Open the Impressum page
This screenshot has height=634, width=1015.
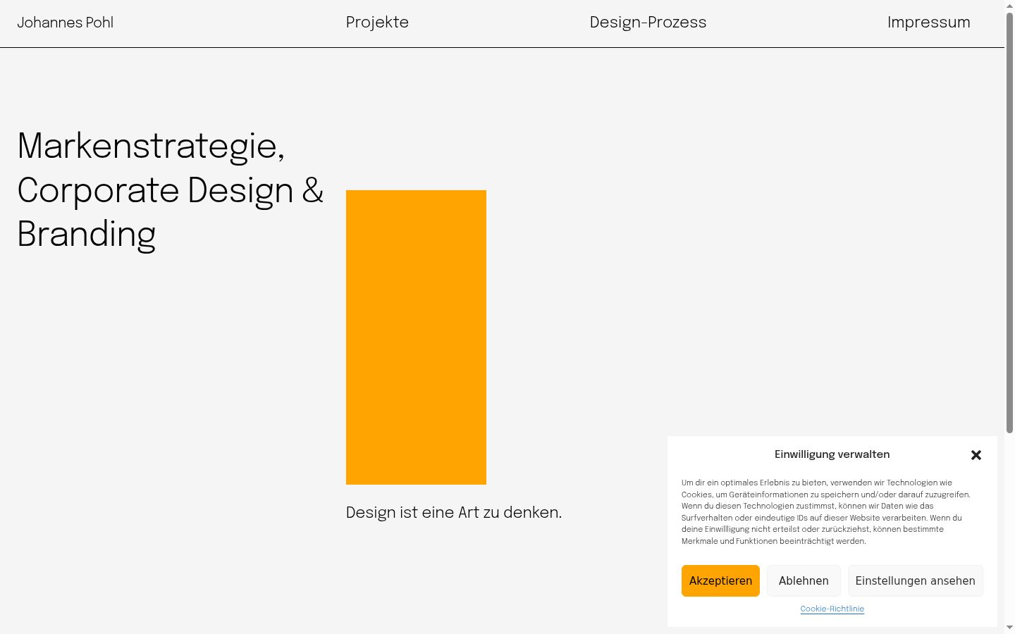coord(928,23)
